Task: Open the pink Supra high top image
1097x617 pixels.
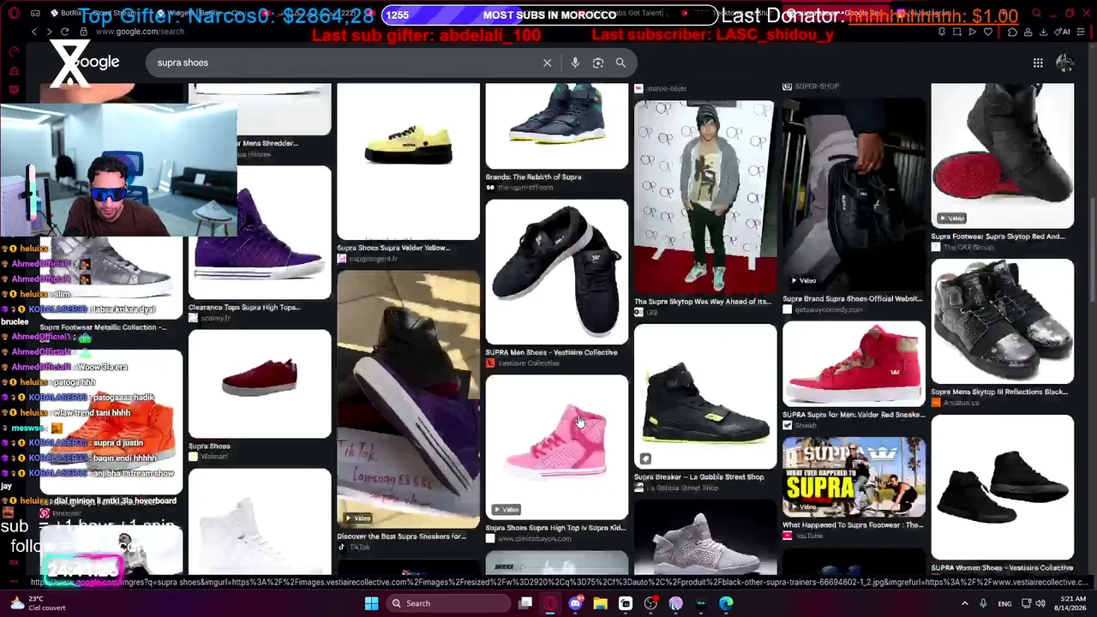Action: [557, 446]
